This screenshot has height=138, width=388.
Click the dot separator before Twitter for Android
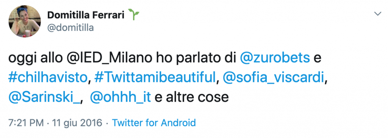pyautogui.click(x=107, y=123)
